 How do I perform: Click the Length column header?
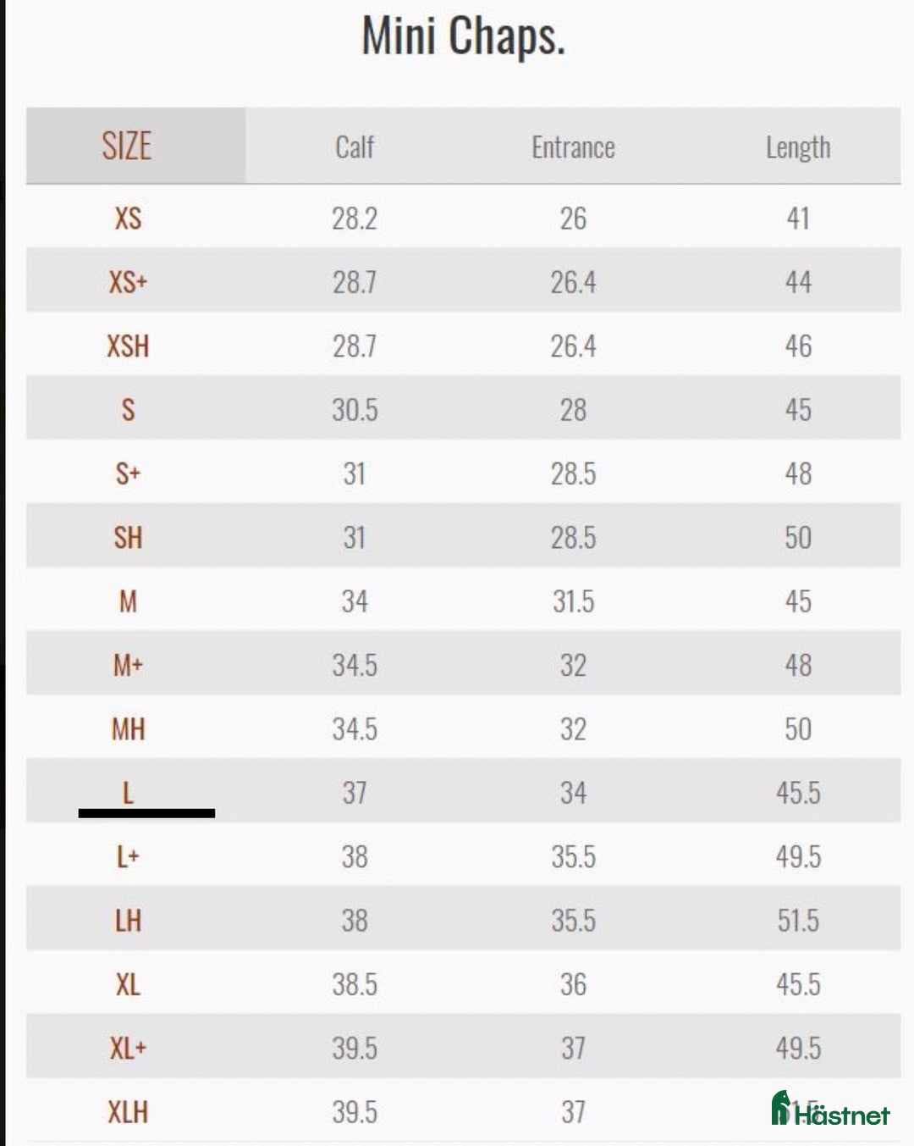click(798, 147)
